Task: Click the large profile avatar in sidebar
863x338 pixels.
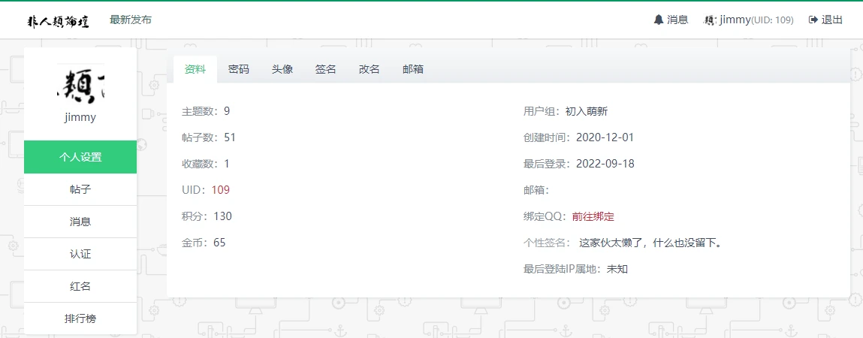Action: click(x=80, y=83)
